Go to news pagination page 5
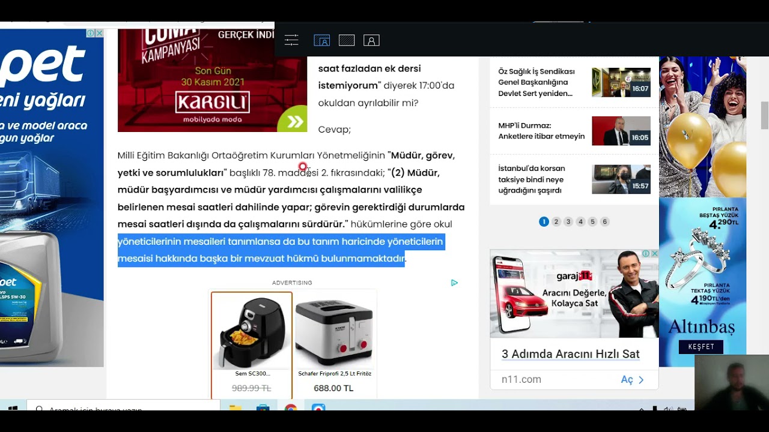The height and width of the screenshot is (432, 769). click(592, 221)
